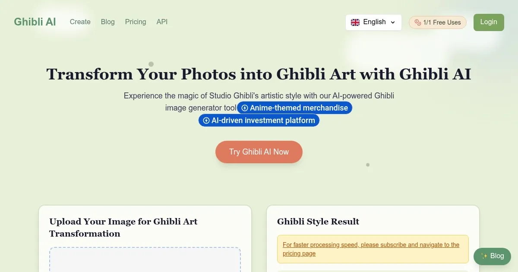Click the Ghibli AI logo
This screenshot has width=518, height=272.
tap(35, 22)
